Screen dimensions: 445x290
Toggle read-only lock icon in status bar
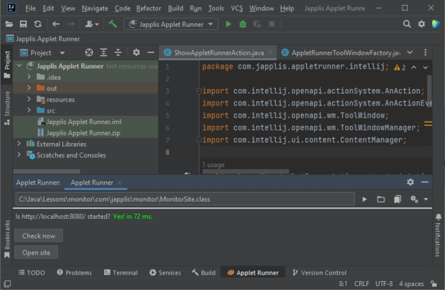pos(434,283)
